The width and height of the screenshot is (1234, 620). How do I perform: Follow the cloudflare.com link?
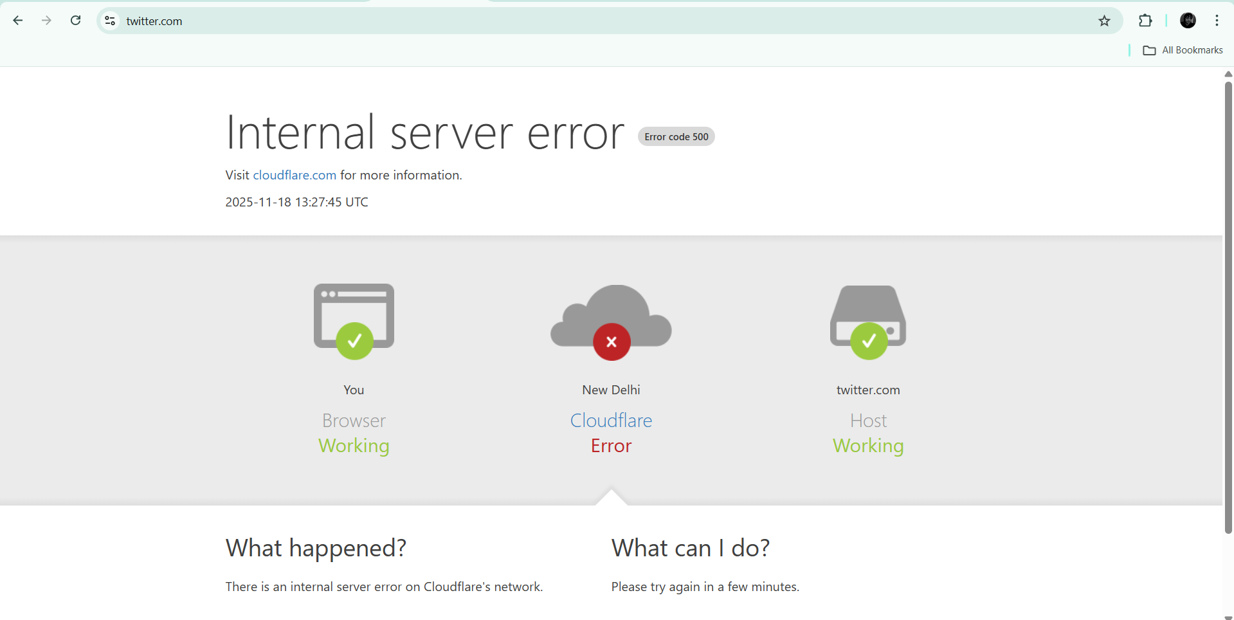295,175
